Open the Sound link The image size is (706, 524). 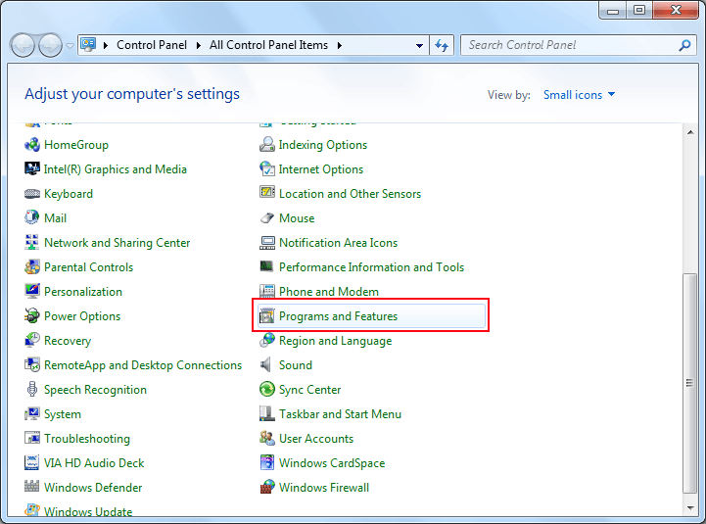click(x=296, y=365)
